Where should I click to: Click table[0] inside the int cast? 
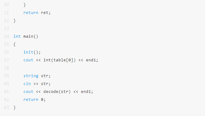point(63,60)
